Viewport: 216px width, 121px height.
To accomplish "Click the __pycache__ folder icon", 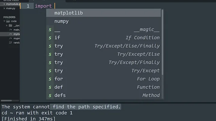I will pyautogui.click(x=10, y=25).
